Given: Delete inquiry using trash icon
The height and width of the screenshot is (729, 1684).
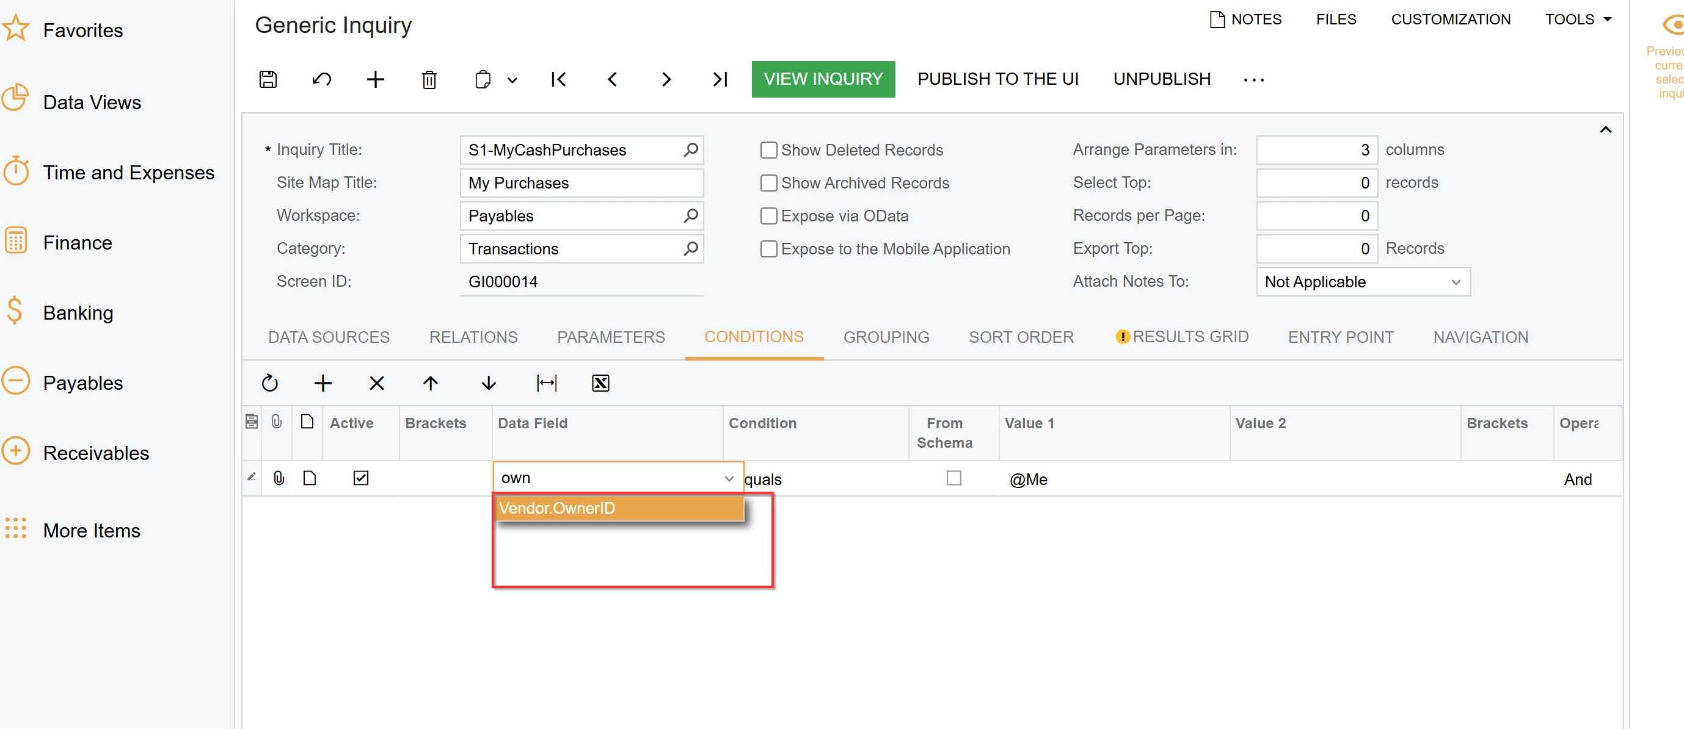Looking at the screenshot, I should (429, 80).
